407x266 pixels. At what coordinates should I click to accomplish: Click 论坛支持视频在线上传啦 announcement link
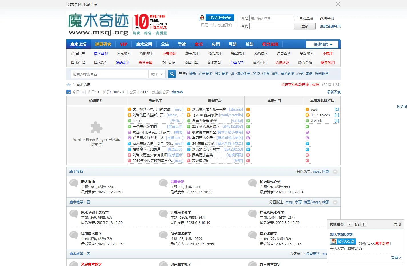coord(300,85)
